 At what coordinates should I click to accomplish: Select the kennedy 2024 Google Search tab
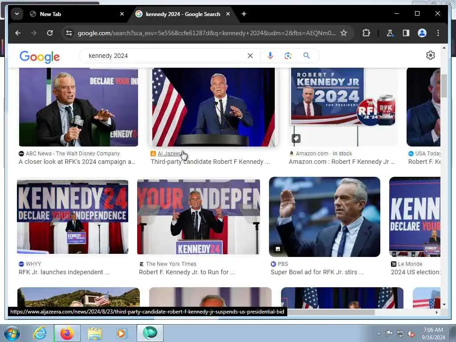click(183, 14)
